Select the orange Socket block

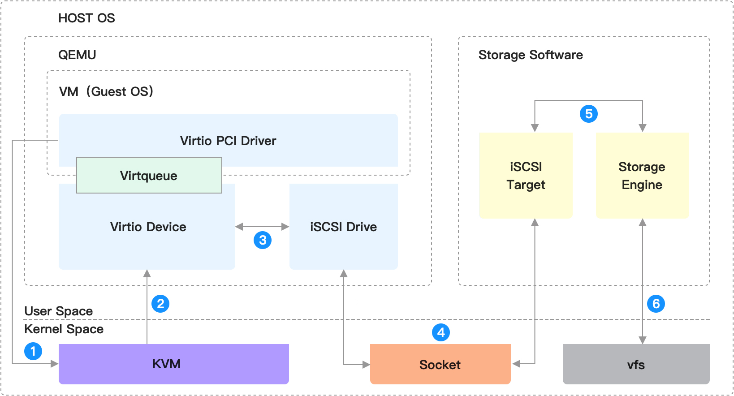pyautogui.click(x=440, y=364)
